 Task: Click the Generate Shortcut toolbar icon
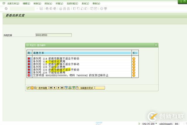click(x=96, y=8)
